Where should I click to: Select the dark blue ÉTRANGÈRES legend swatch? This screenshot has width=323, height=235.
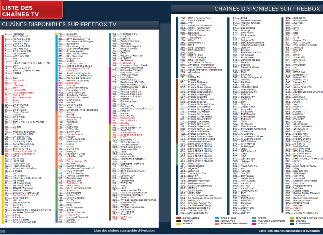tap(292, 224)
